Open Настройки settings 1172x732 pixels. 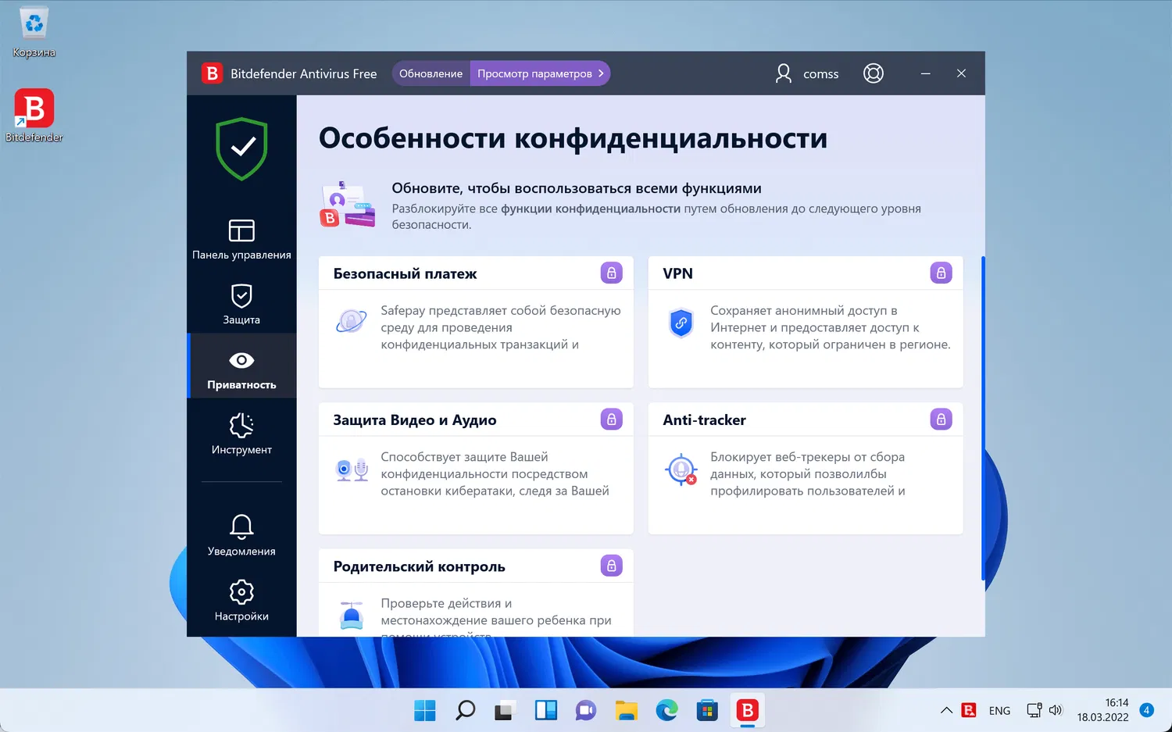pos(241,600)
